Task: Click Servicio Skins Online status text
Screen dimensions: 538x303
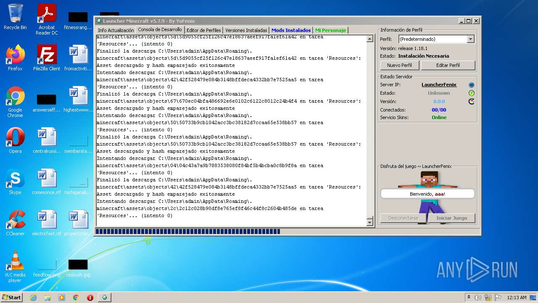Action: click(x=439, y=117)
